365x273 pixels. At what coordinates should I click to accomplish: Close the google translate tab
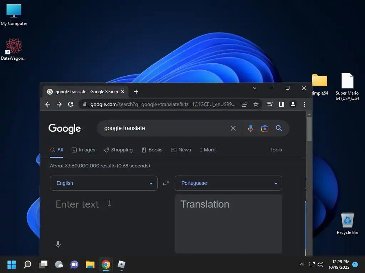[123, 92]
